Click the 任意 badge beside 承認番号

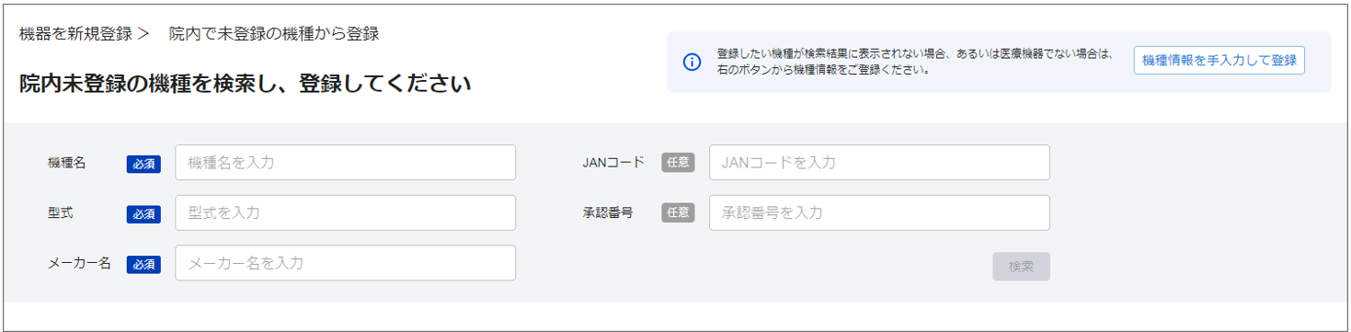tap(678, 212)
